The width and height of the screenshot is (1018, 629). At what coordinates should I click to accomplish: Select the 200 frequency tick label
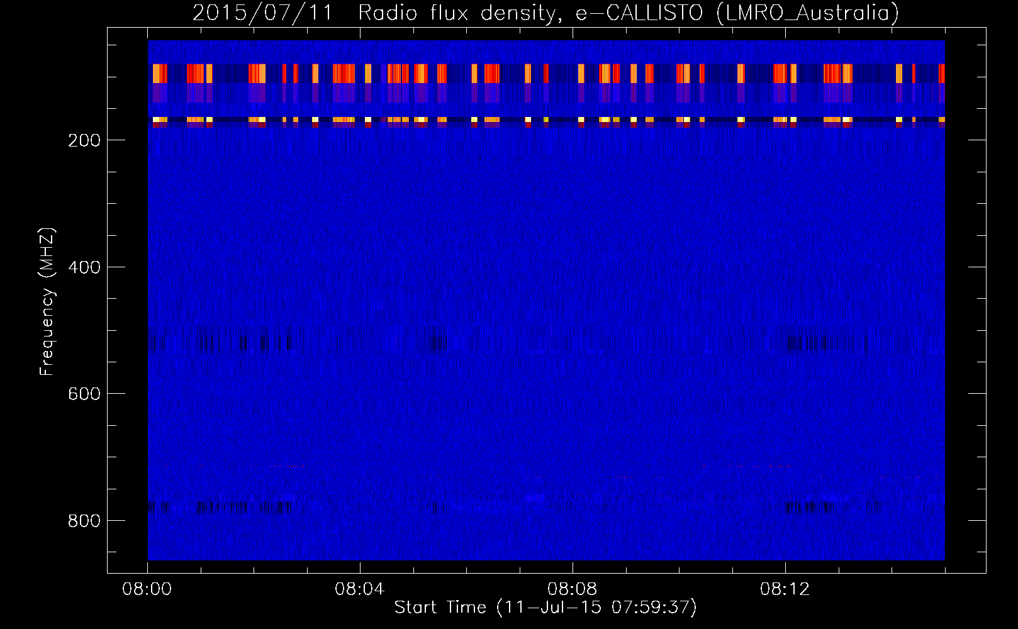(x=84, y=140)
